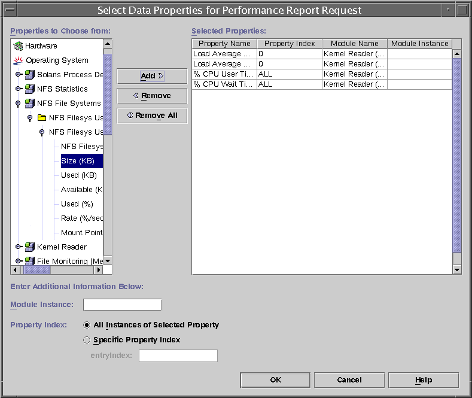This screenshot has width=472, height=398.
Task: Click the Solaris Process Details module icon
Action: [29, 74]
